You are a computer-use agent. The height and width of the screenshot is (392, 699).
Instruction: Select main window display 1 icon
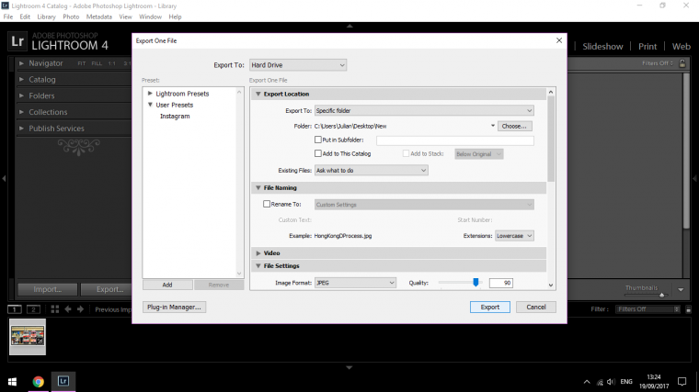point(15,309)
